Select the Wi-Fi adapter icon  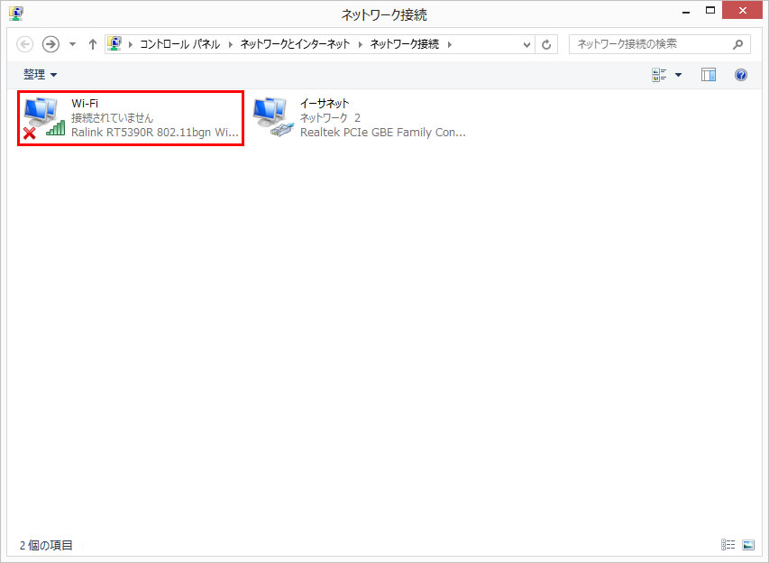[43, 117]
